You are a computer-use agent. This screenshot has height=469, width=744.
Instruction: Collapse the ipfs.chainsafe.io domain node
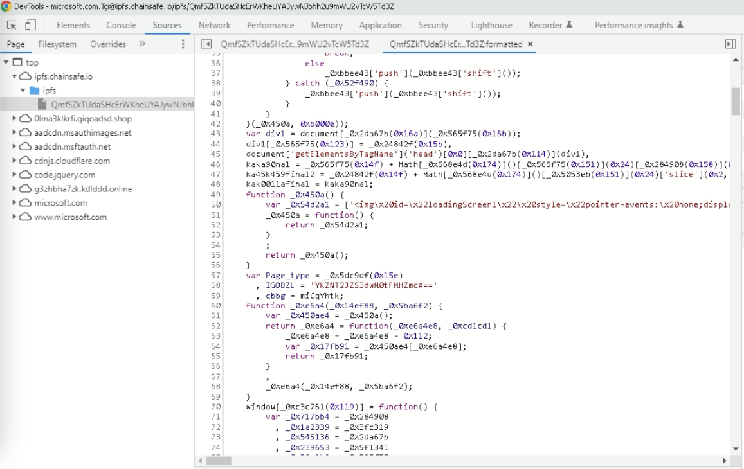pos(14,76)
